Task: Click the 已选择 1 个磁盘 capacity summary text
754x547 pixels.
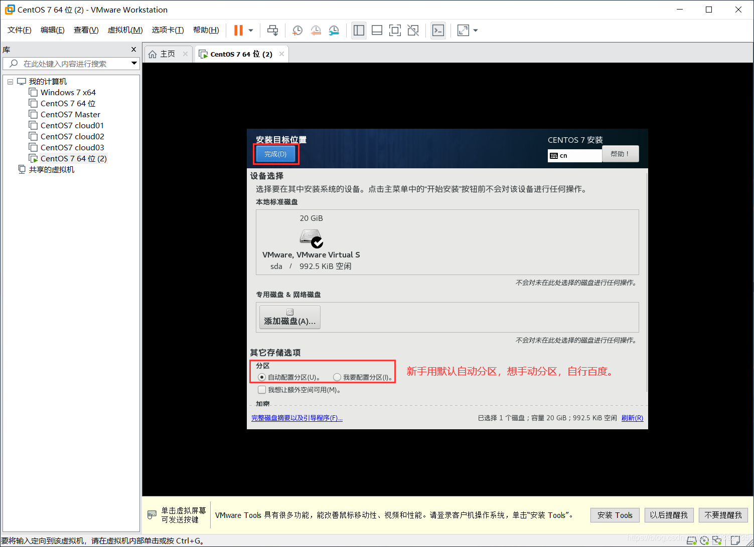Action: 547,418
